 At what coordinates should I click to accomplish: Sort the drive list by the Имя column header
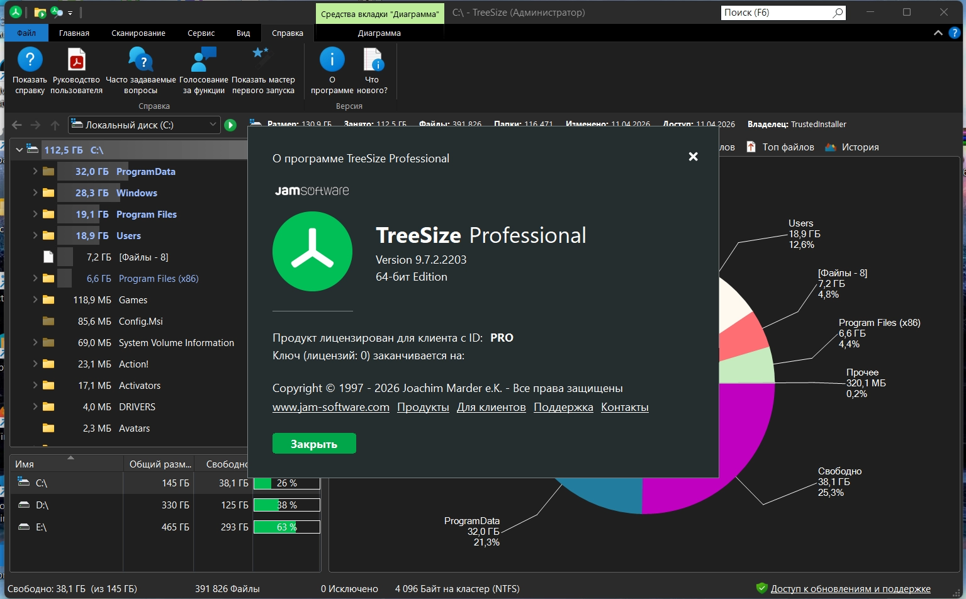(x=67, y=464)
